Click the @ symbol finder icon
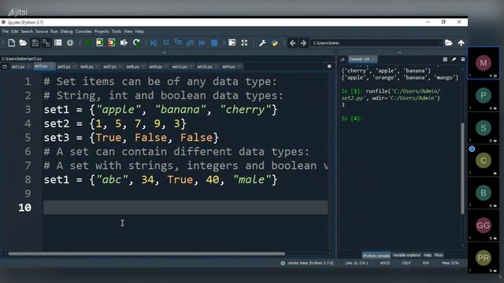This screenshot has height=283, width=504. coord(70,42)
